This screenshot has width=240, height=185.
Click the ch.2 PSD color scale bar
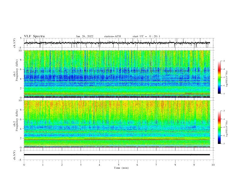pyautogui.click(x=219, y=127)
